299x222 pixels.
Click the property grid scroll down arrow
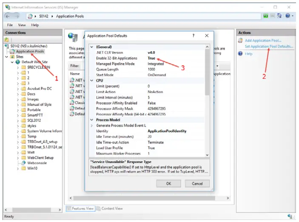[x=207, y=155]
